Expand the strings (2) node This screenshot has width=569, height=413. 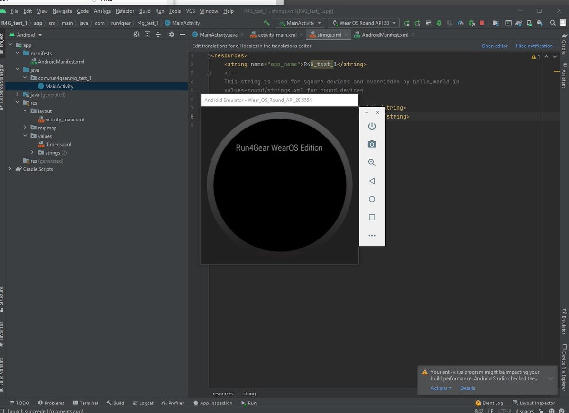(x=33, y=152)
